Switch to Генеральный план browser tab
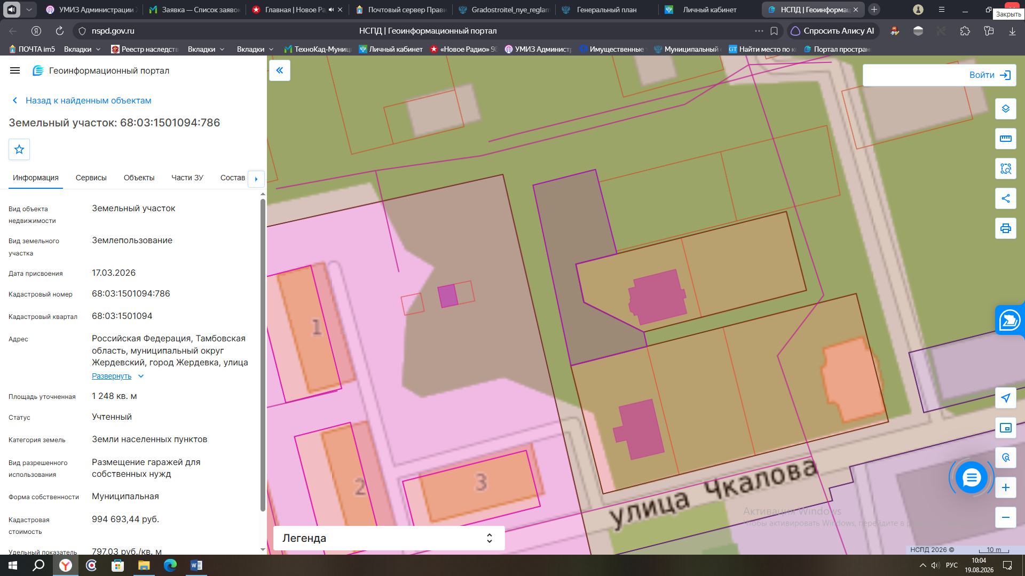This screenshot has height=576, width=1025. pyautogui.click(x=606, y=10)
